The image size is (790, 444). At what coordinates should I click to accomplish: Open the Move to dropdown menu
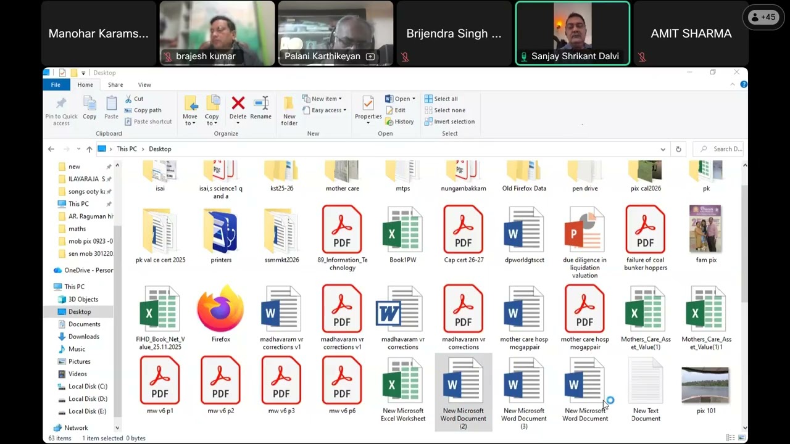pyautogui.click(x=190, y=112)
